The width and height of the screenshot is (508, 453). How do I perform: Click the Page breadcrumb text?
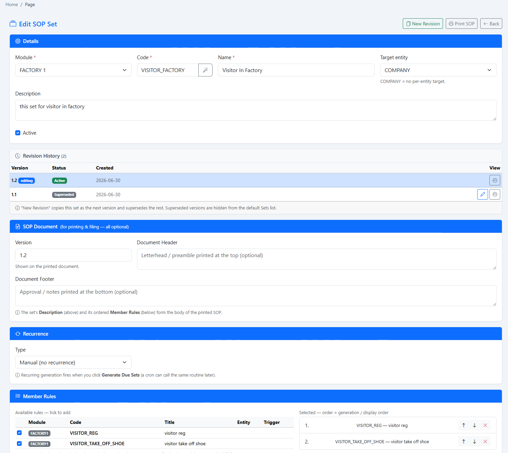coord(30,4)
